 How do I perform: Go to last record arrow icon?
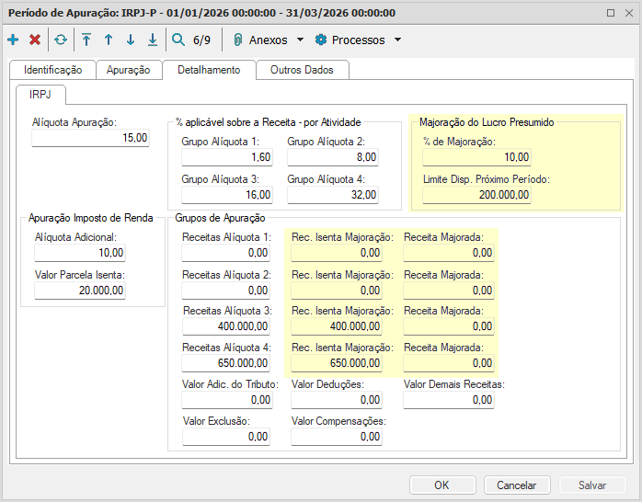coord(153,40)
